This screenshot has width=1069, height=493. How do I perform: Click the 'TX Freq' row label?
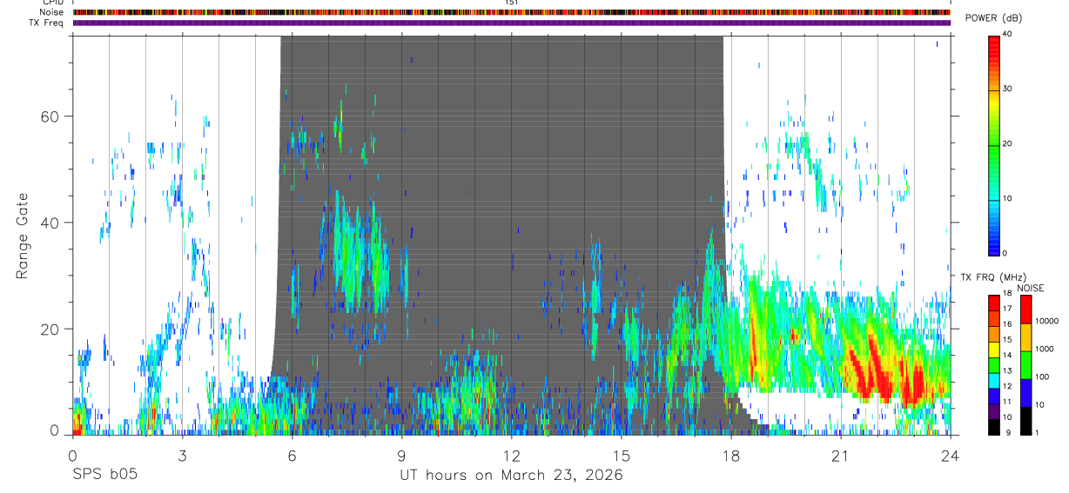point(47,23)
